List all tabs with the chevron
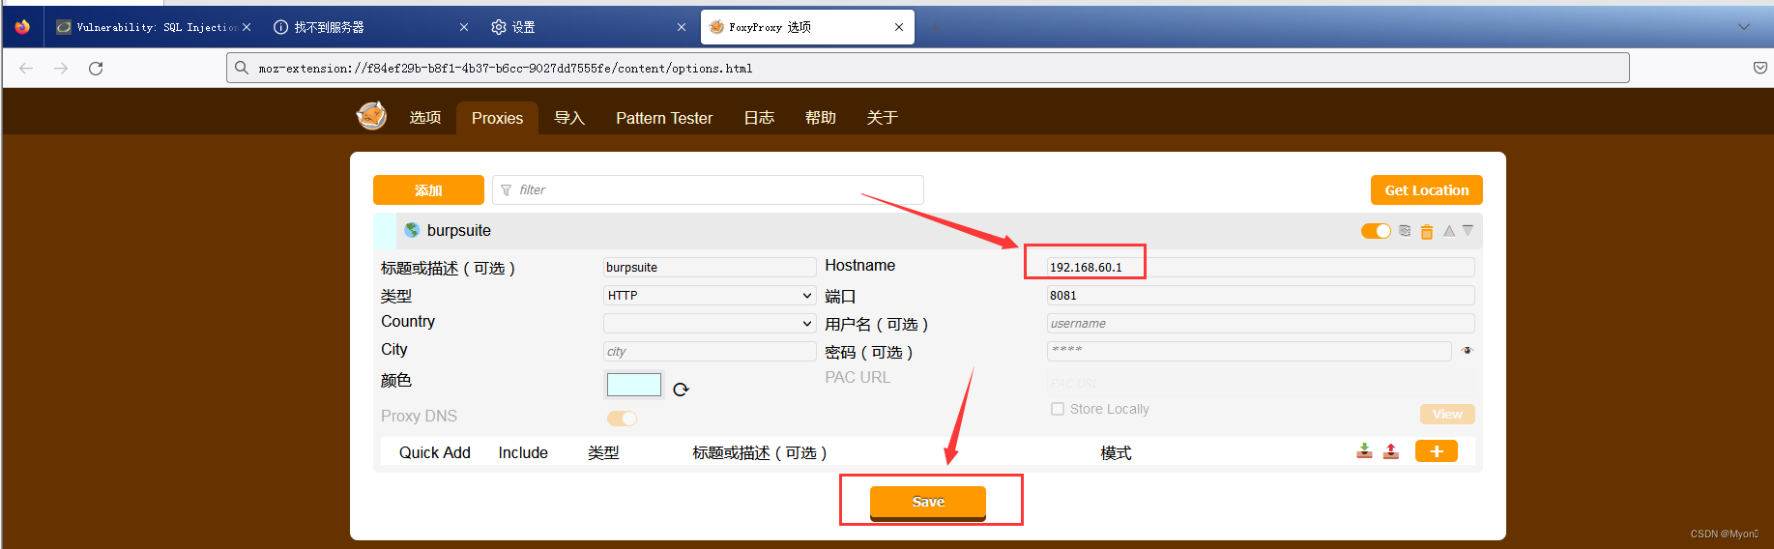Image resolution: width=1774 pixels, height=549 pixels. coord(1744,27)
